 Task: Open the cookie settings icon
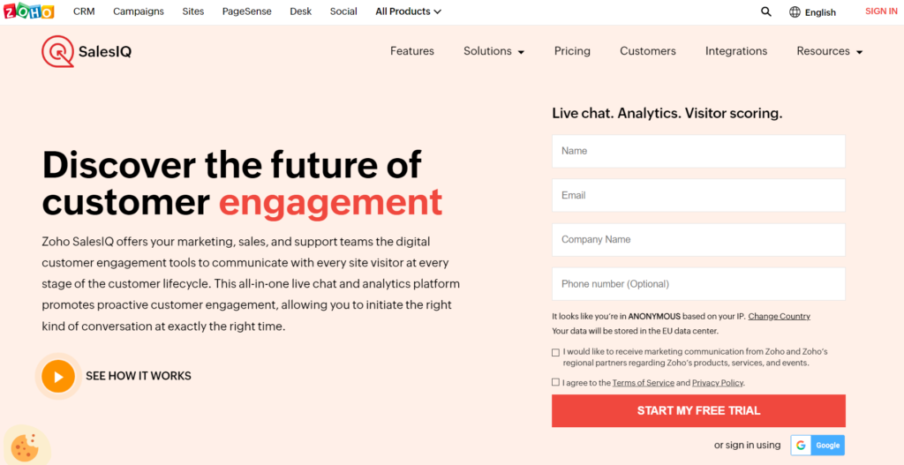(24, 446)
